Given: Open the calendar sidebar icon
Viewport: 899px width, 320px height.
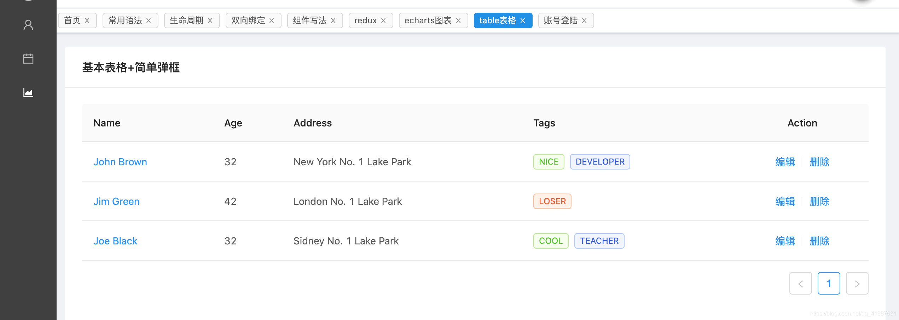Looking at the screenshot, I should click(x=28, y=58).
